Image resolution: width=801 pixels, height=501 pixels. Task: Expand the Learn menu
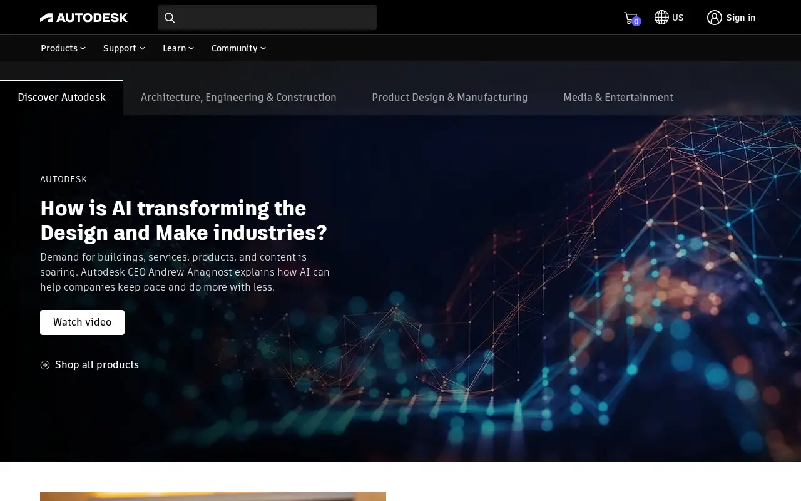coord(178,48)
